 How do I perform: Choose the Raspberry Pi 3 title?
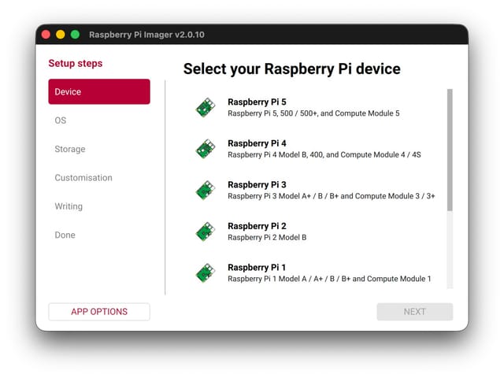(257, 185)
